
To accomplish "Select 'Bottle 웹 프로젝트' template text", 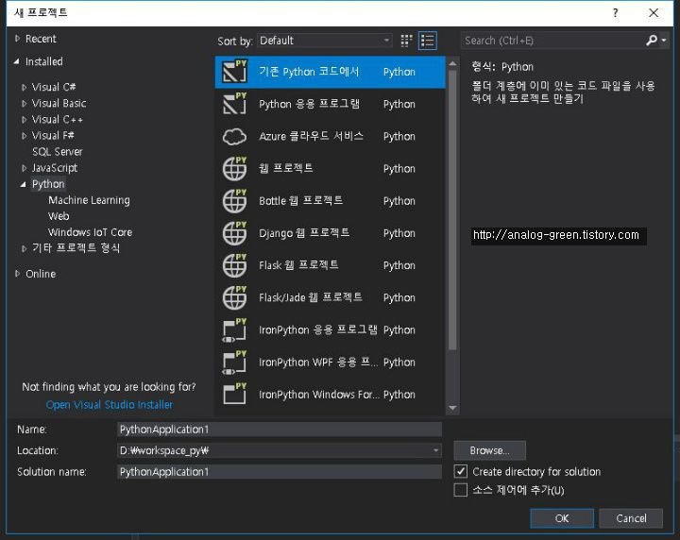I will coord(301,201).
